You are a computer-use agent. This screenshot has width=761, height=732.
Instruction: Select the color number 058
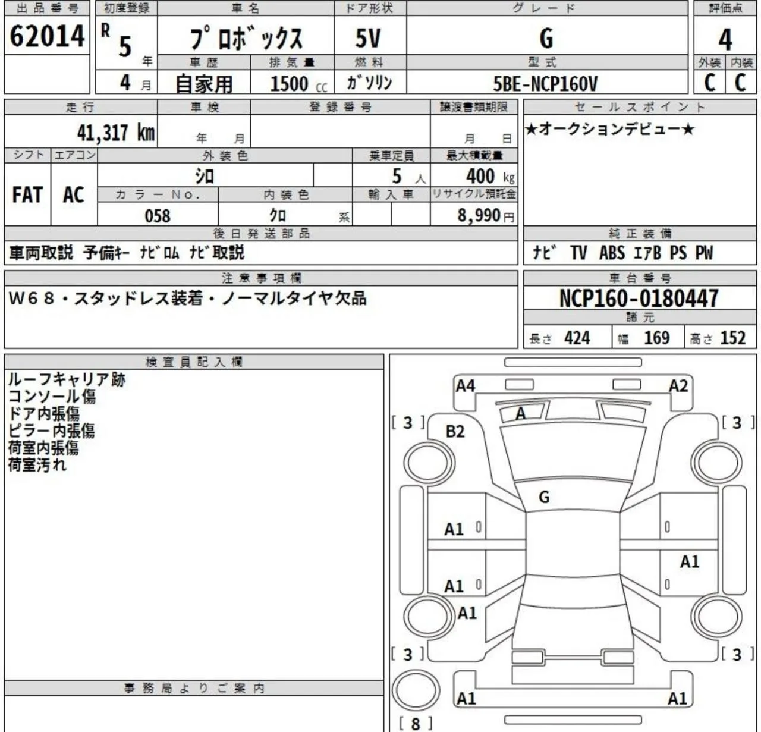pos(158,215)
